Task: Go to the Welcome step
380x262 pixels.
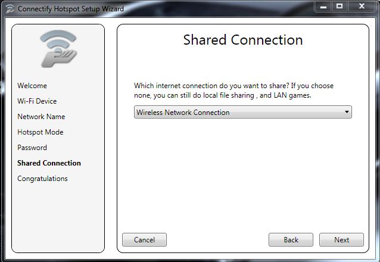Action: (32, 86)
